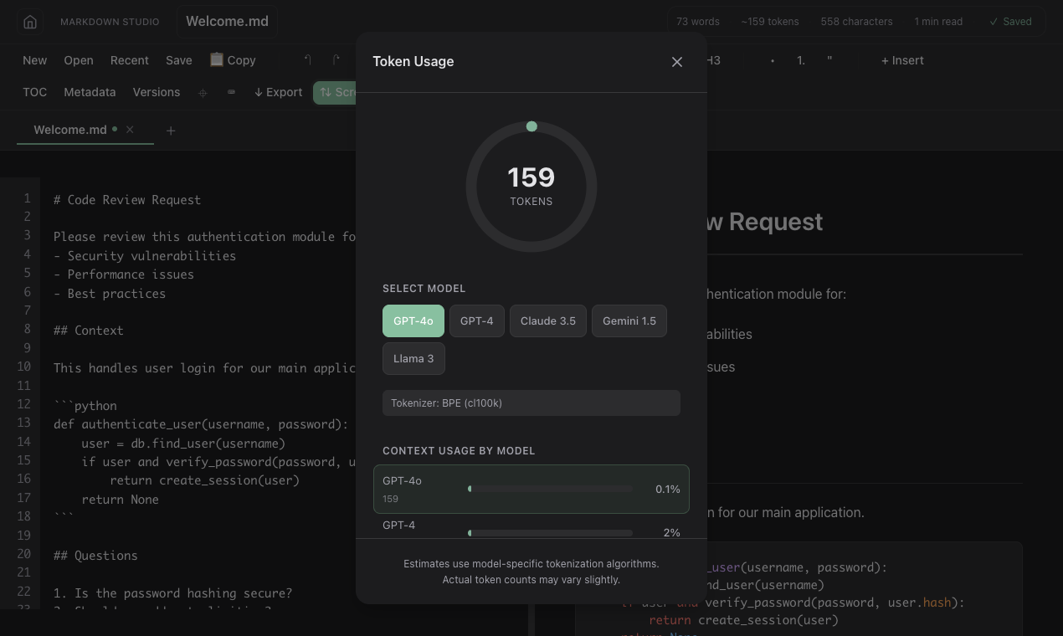1063x636 pixels.
Task: Open the Metadata panel
Action: point(90,92)
